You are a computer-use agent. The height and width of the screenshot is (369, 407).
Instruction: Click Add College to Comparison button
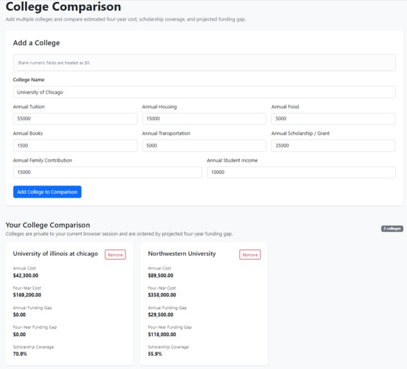[x=47, y=192]
